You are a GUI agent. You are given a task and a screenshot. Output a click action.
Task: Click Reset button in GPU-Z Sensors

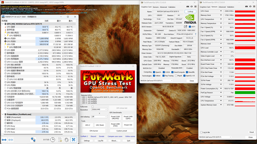point(252,132)
